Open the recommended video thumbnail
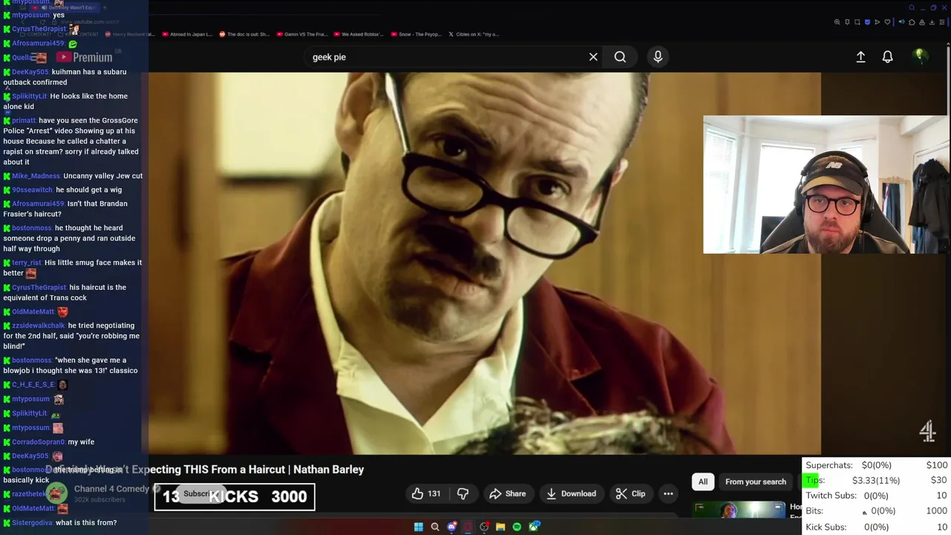This screenshot has height=535, width=951. [x=739, y=510]
